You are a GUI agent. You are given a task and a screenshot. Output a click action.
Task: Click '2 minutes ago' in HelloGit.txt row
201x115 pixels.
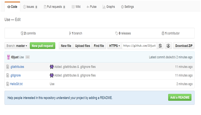coord(184,84)
